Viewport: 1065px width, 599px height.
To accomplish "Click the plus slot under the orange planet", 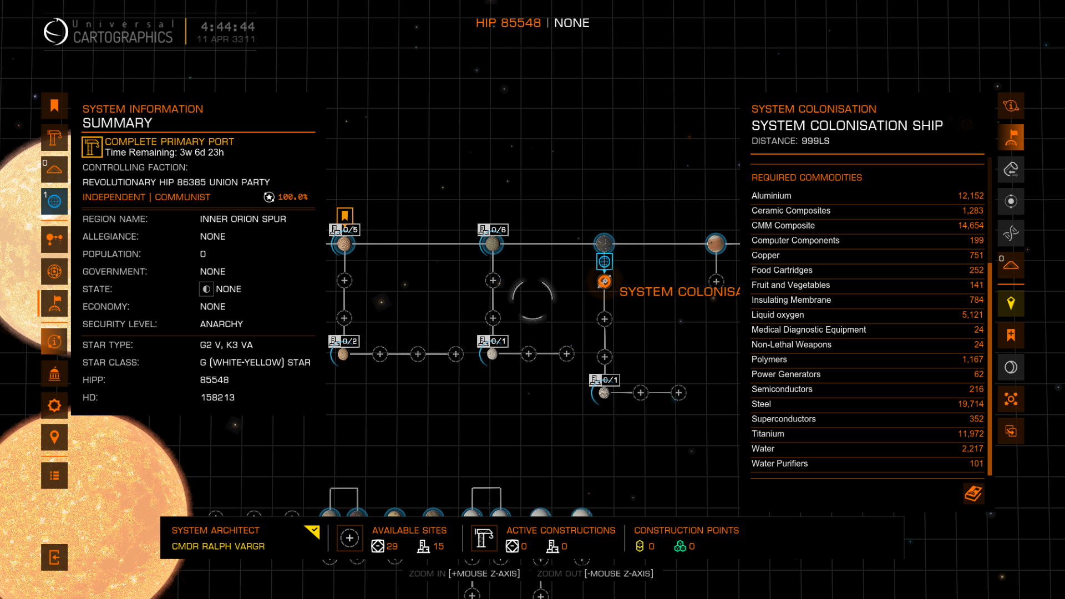I will (x=716, y=281).
